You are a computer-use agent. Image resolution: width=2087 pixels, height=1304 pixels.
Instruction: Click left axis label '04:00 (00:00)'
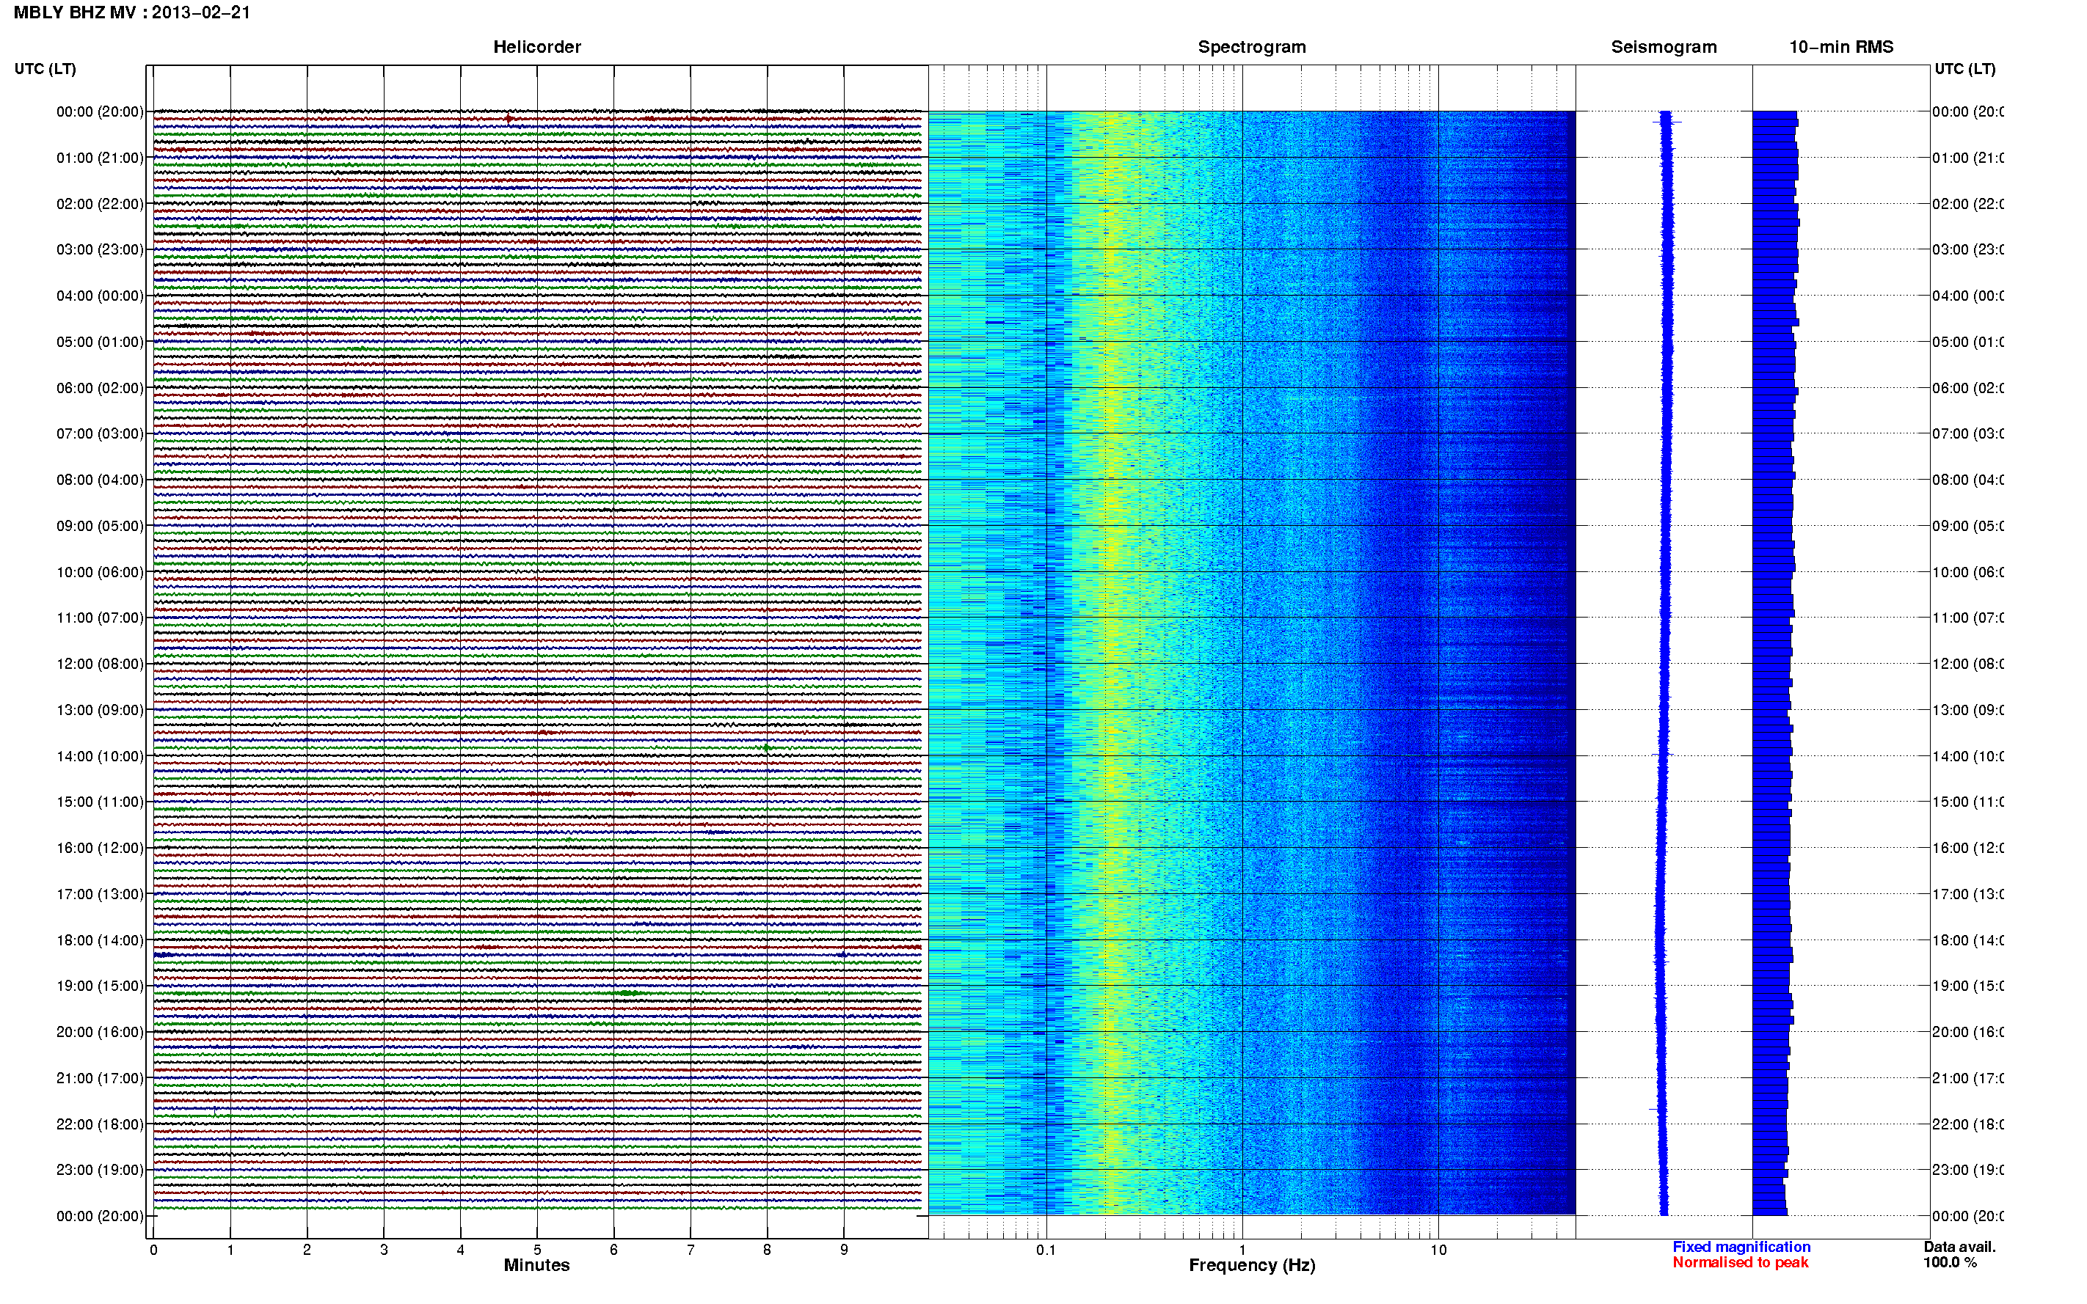click(x=100, y=296)
